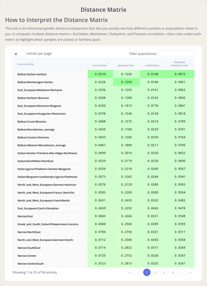Sort table by Population column
Screen dimensions: 207x286
pyautogui.click(x=50, y=64)
